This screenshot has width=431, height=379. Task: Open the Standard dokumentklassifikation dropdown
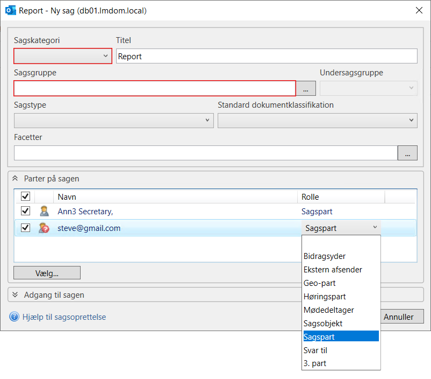click(x=317, y=121)
